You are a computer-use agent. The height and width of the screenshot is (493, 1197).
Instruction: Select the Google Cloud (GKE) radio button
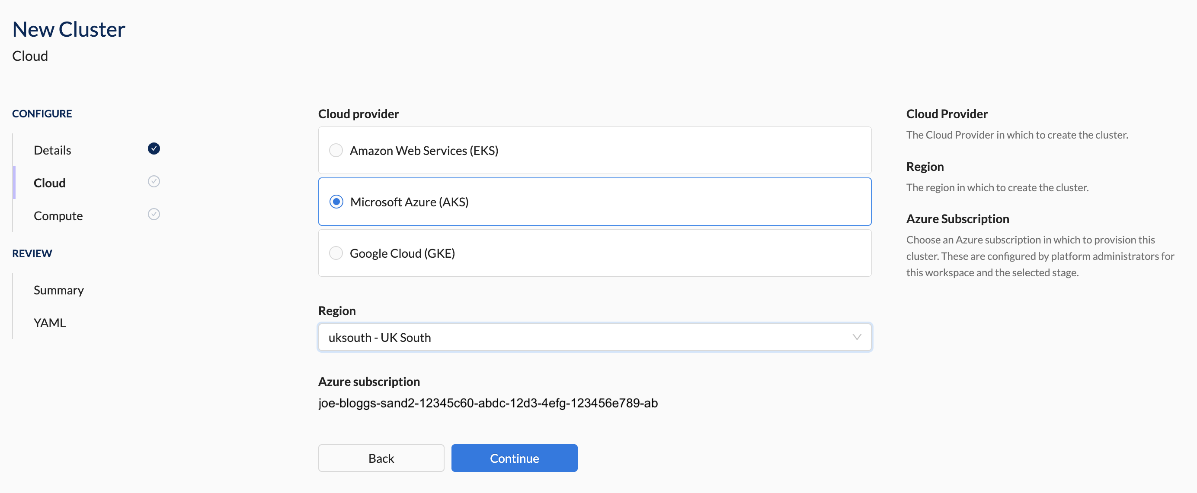click(x=336, y=253)
